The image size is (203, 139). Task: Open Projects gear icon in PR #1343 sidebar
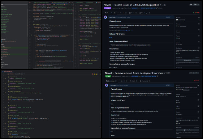pos(199,36)
